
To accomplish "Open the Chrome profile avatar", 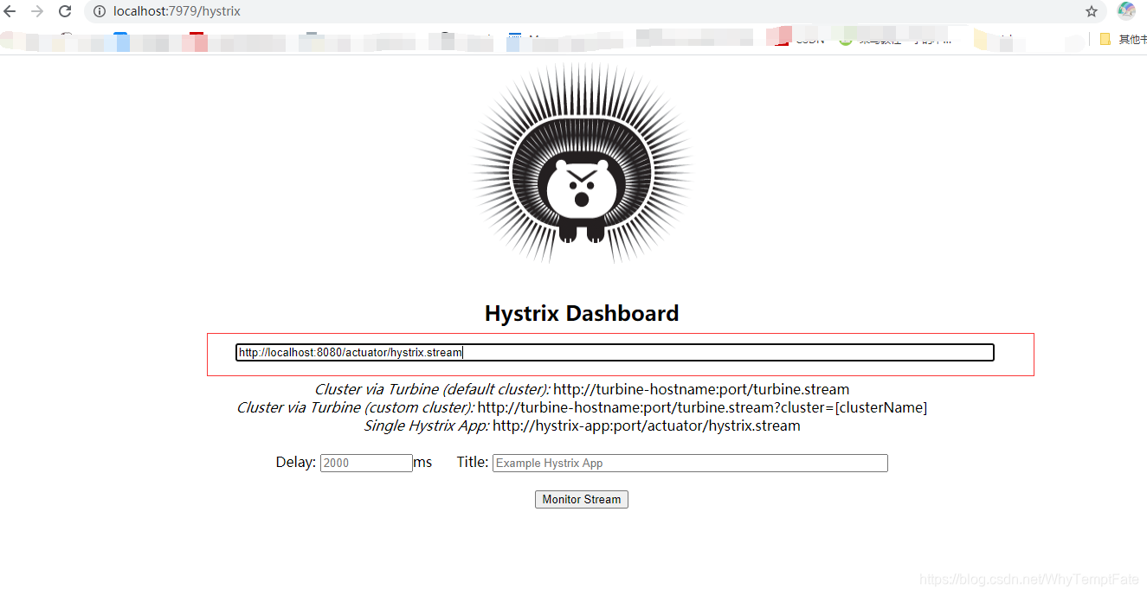I will [x=1126, y=11].
